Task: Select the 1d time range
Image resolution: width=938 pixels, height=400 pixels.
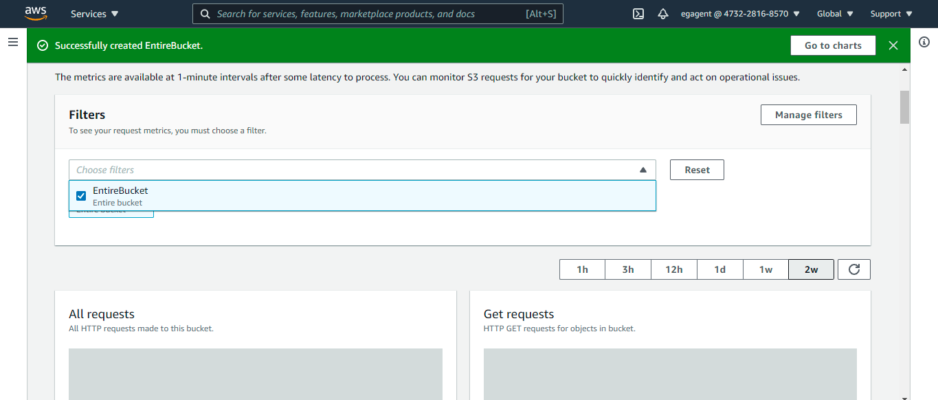Action: click(x=720, y=269)
